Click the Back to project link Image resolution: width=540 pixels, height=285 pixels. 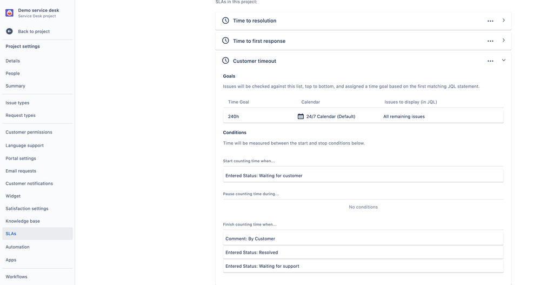point(34,31)
